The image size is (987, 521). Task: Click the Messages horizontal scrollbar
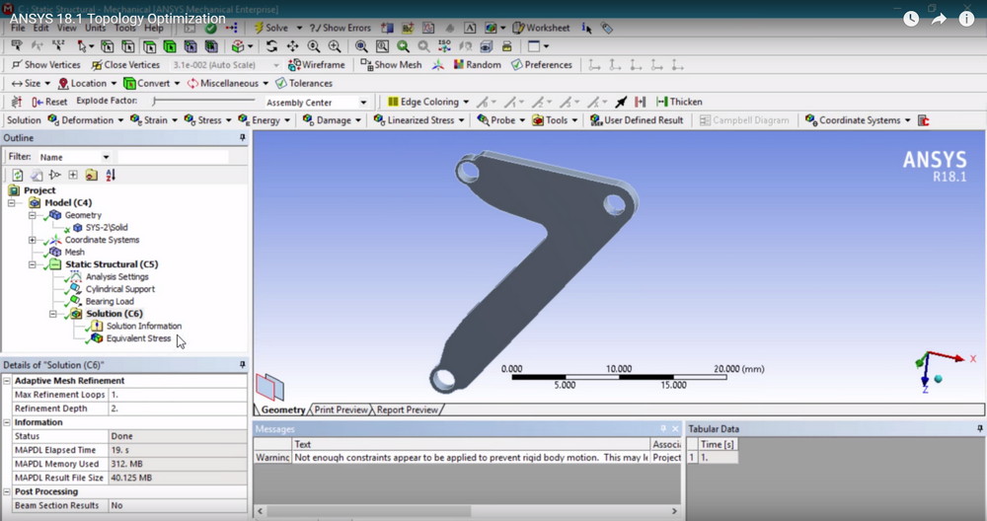coord(467,511)
